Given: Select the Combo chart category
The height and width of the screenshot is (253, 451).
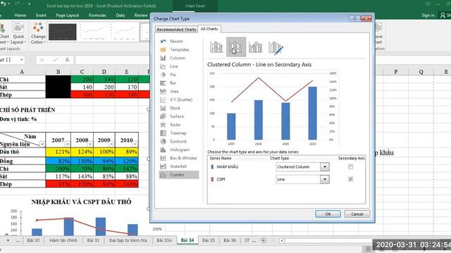Looking at the screenshot, I should (x=178, y=175).
